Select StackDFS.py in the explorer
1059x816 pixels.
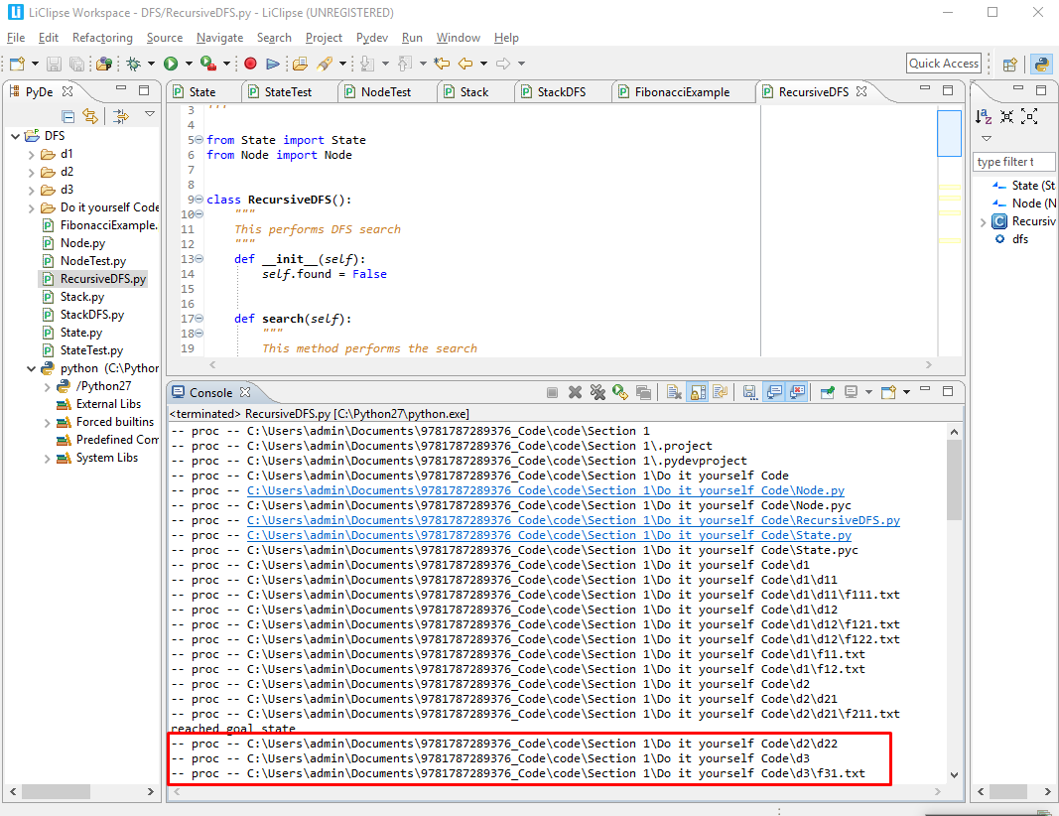[x=92, y=315]
